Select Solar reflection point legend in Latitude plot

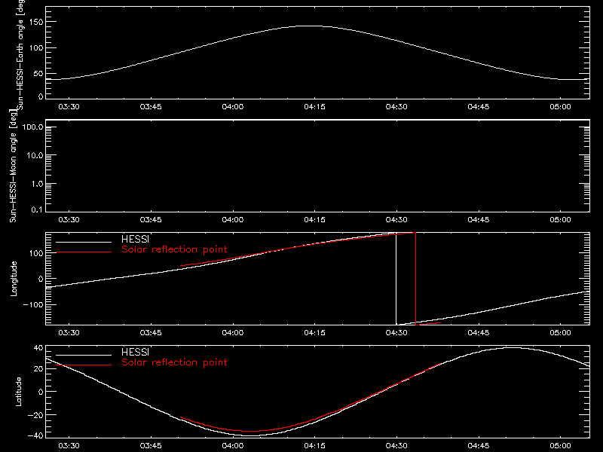tap(174, 362)
